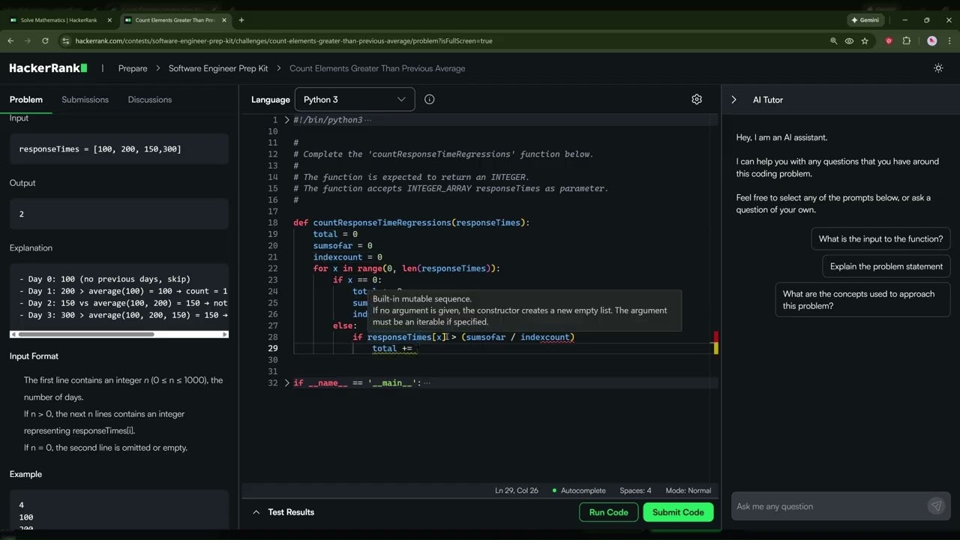The height and width of the screenshot is (540, 960).
Task: Toggle light/dark theme sun icon
Action: point(938,68)
